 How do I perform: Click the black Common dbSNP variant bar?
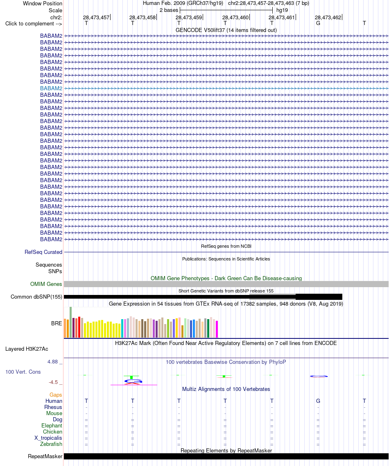203,297
